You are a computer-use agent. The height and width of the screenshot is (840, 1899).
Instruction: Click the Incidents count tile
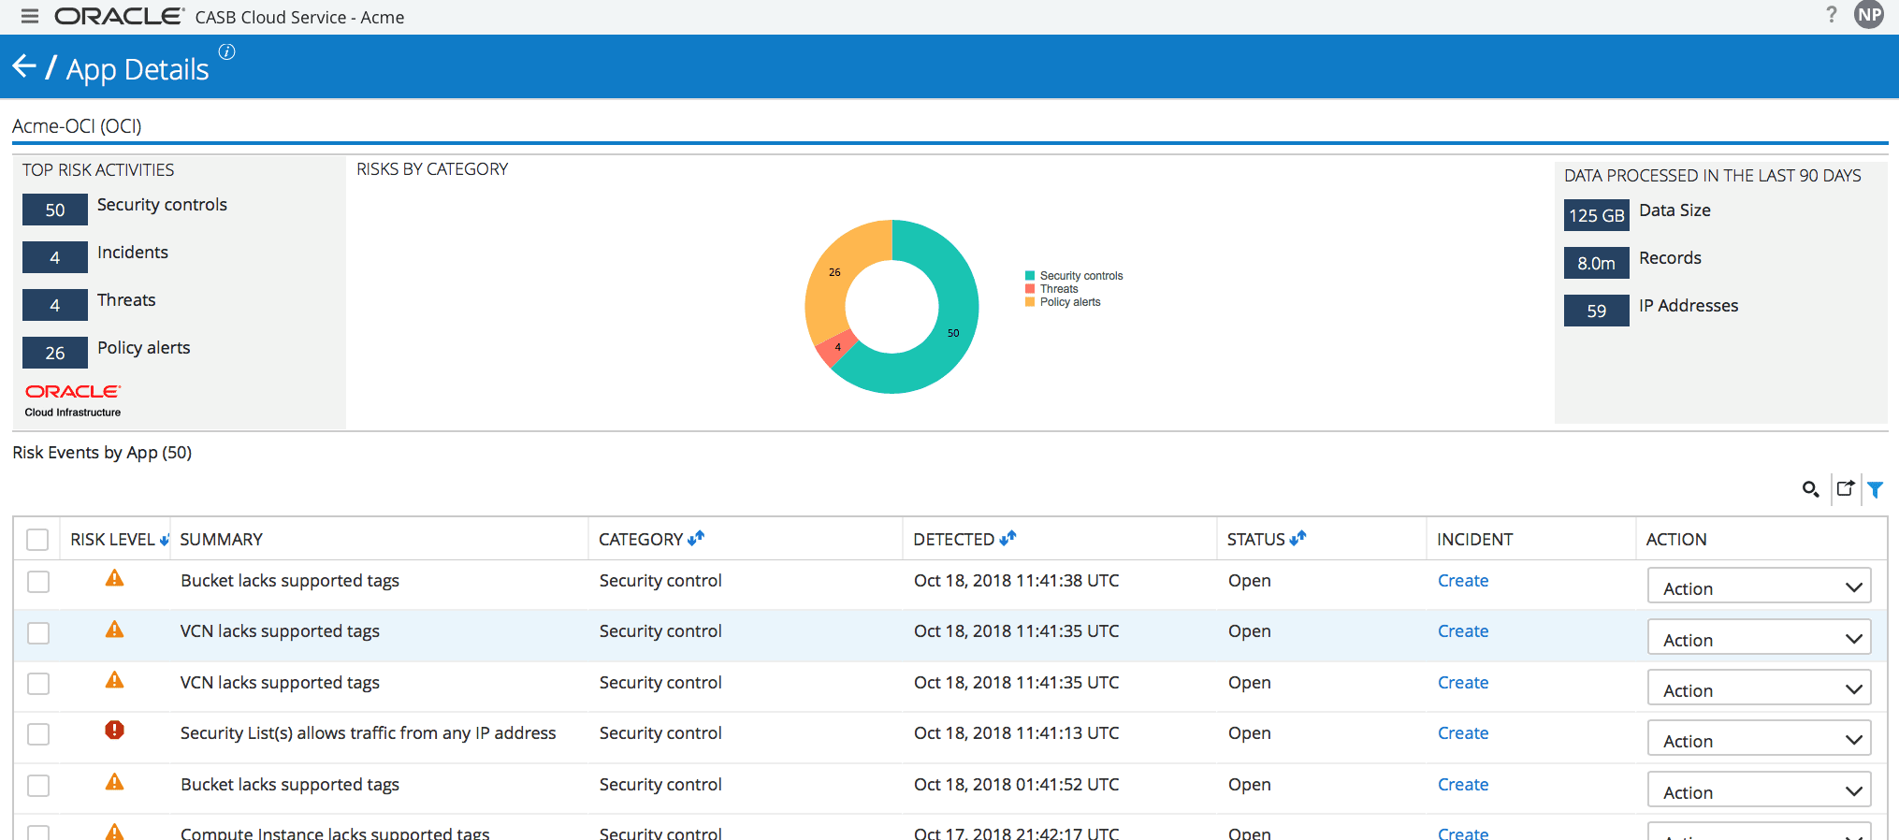pyautogui.click(x=55, y=257)
